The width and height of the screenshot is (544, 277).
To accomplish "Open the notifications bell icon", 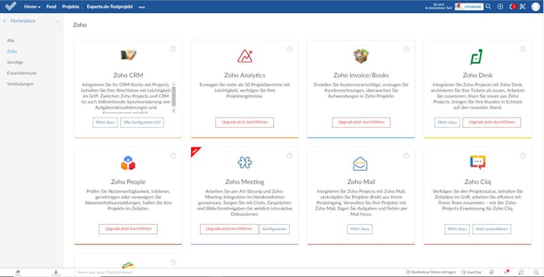I will (x=512, y=7).
